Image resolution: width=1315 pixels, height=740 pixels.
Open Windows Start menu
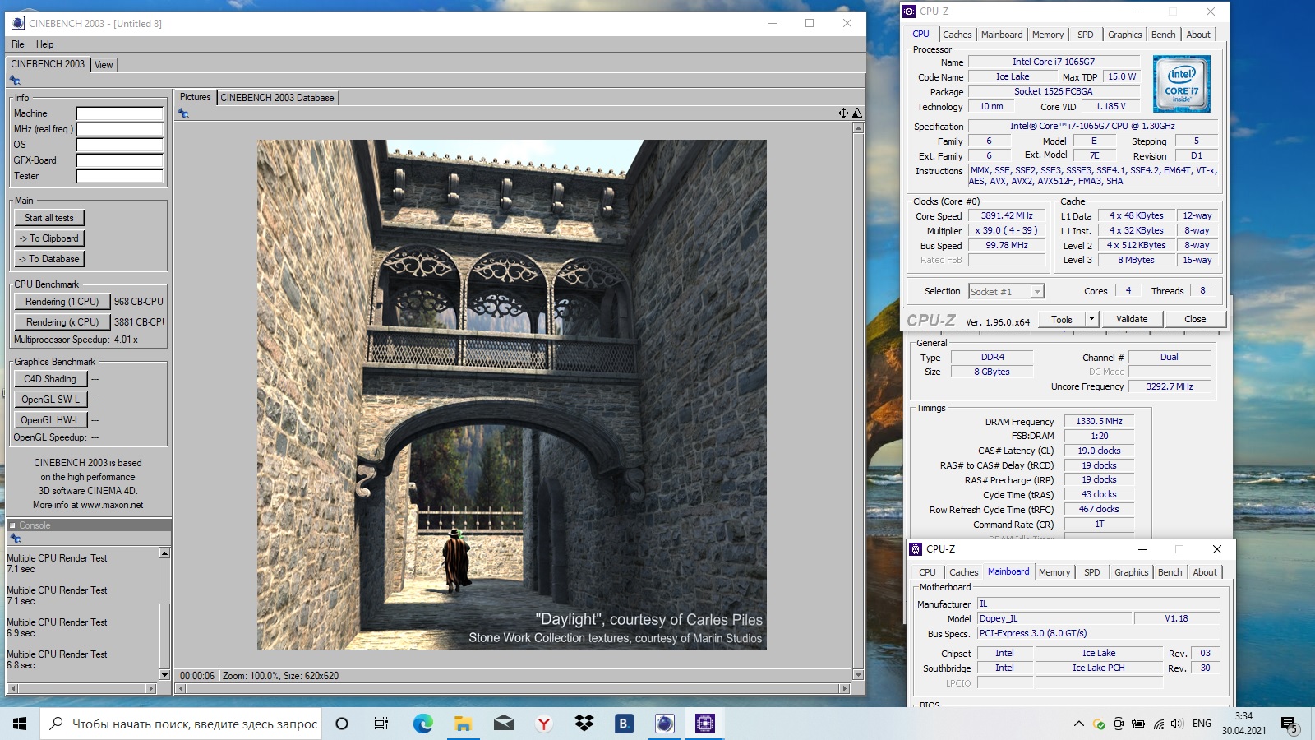[20, 724]
